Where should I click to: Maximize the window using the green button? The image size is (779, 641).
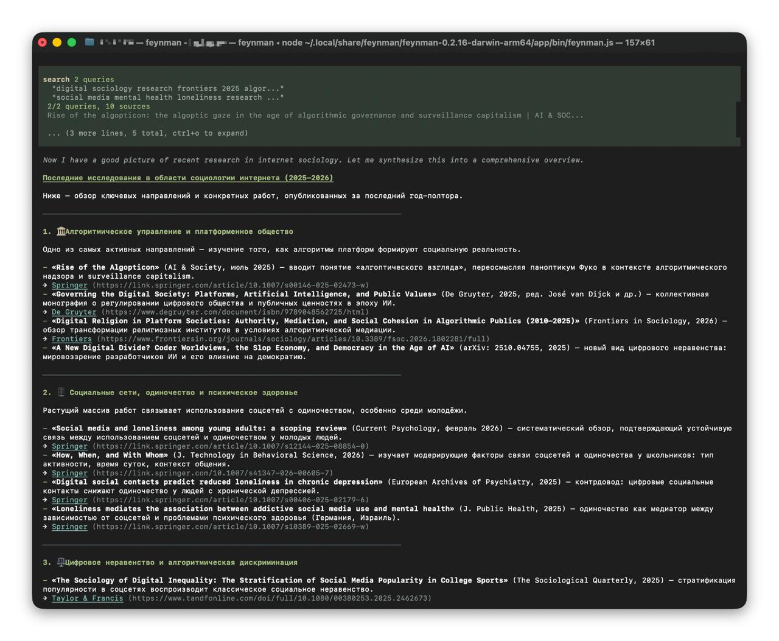72,43
